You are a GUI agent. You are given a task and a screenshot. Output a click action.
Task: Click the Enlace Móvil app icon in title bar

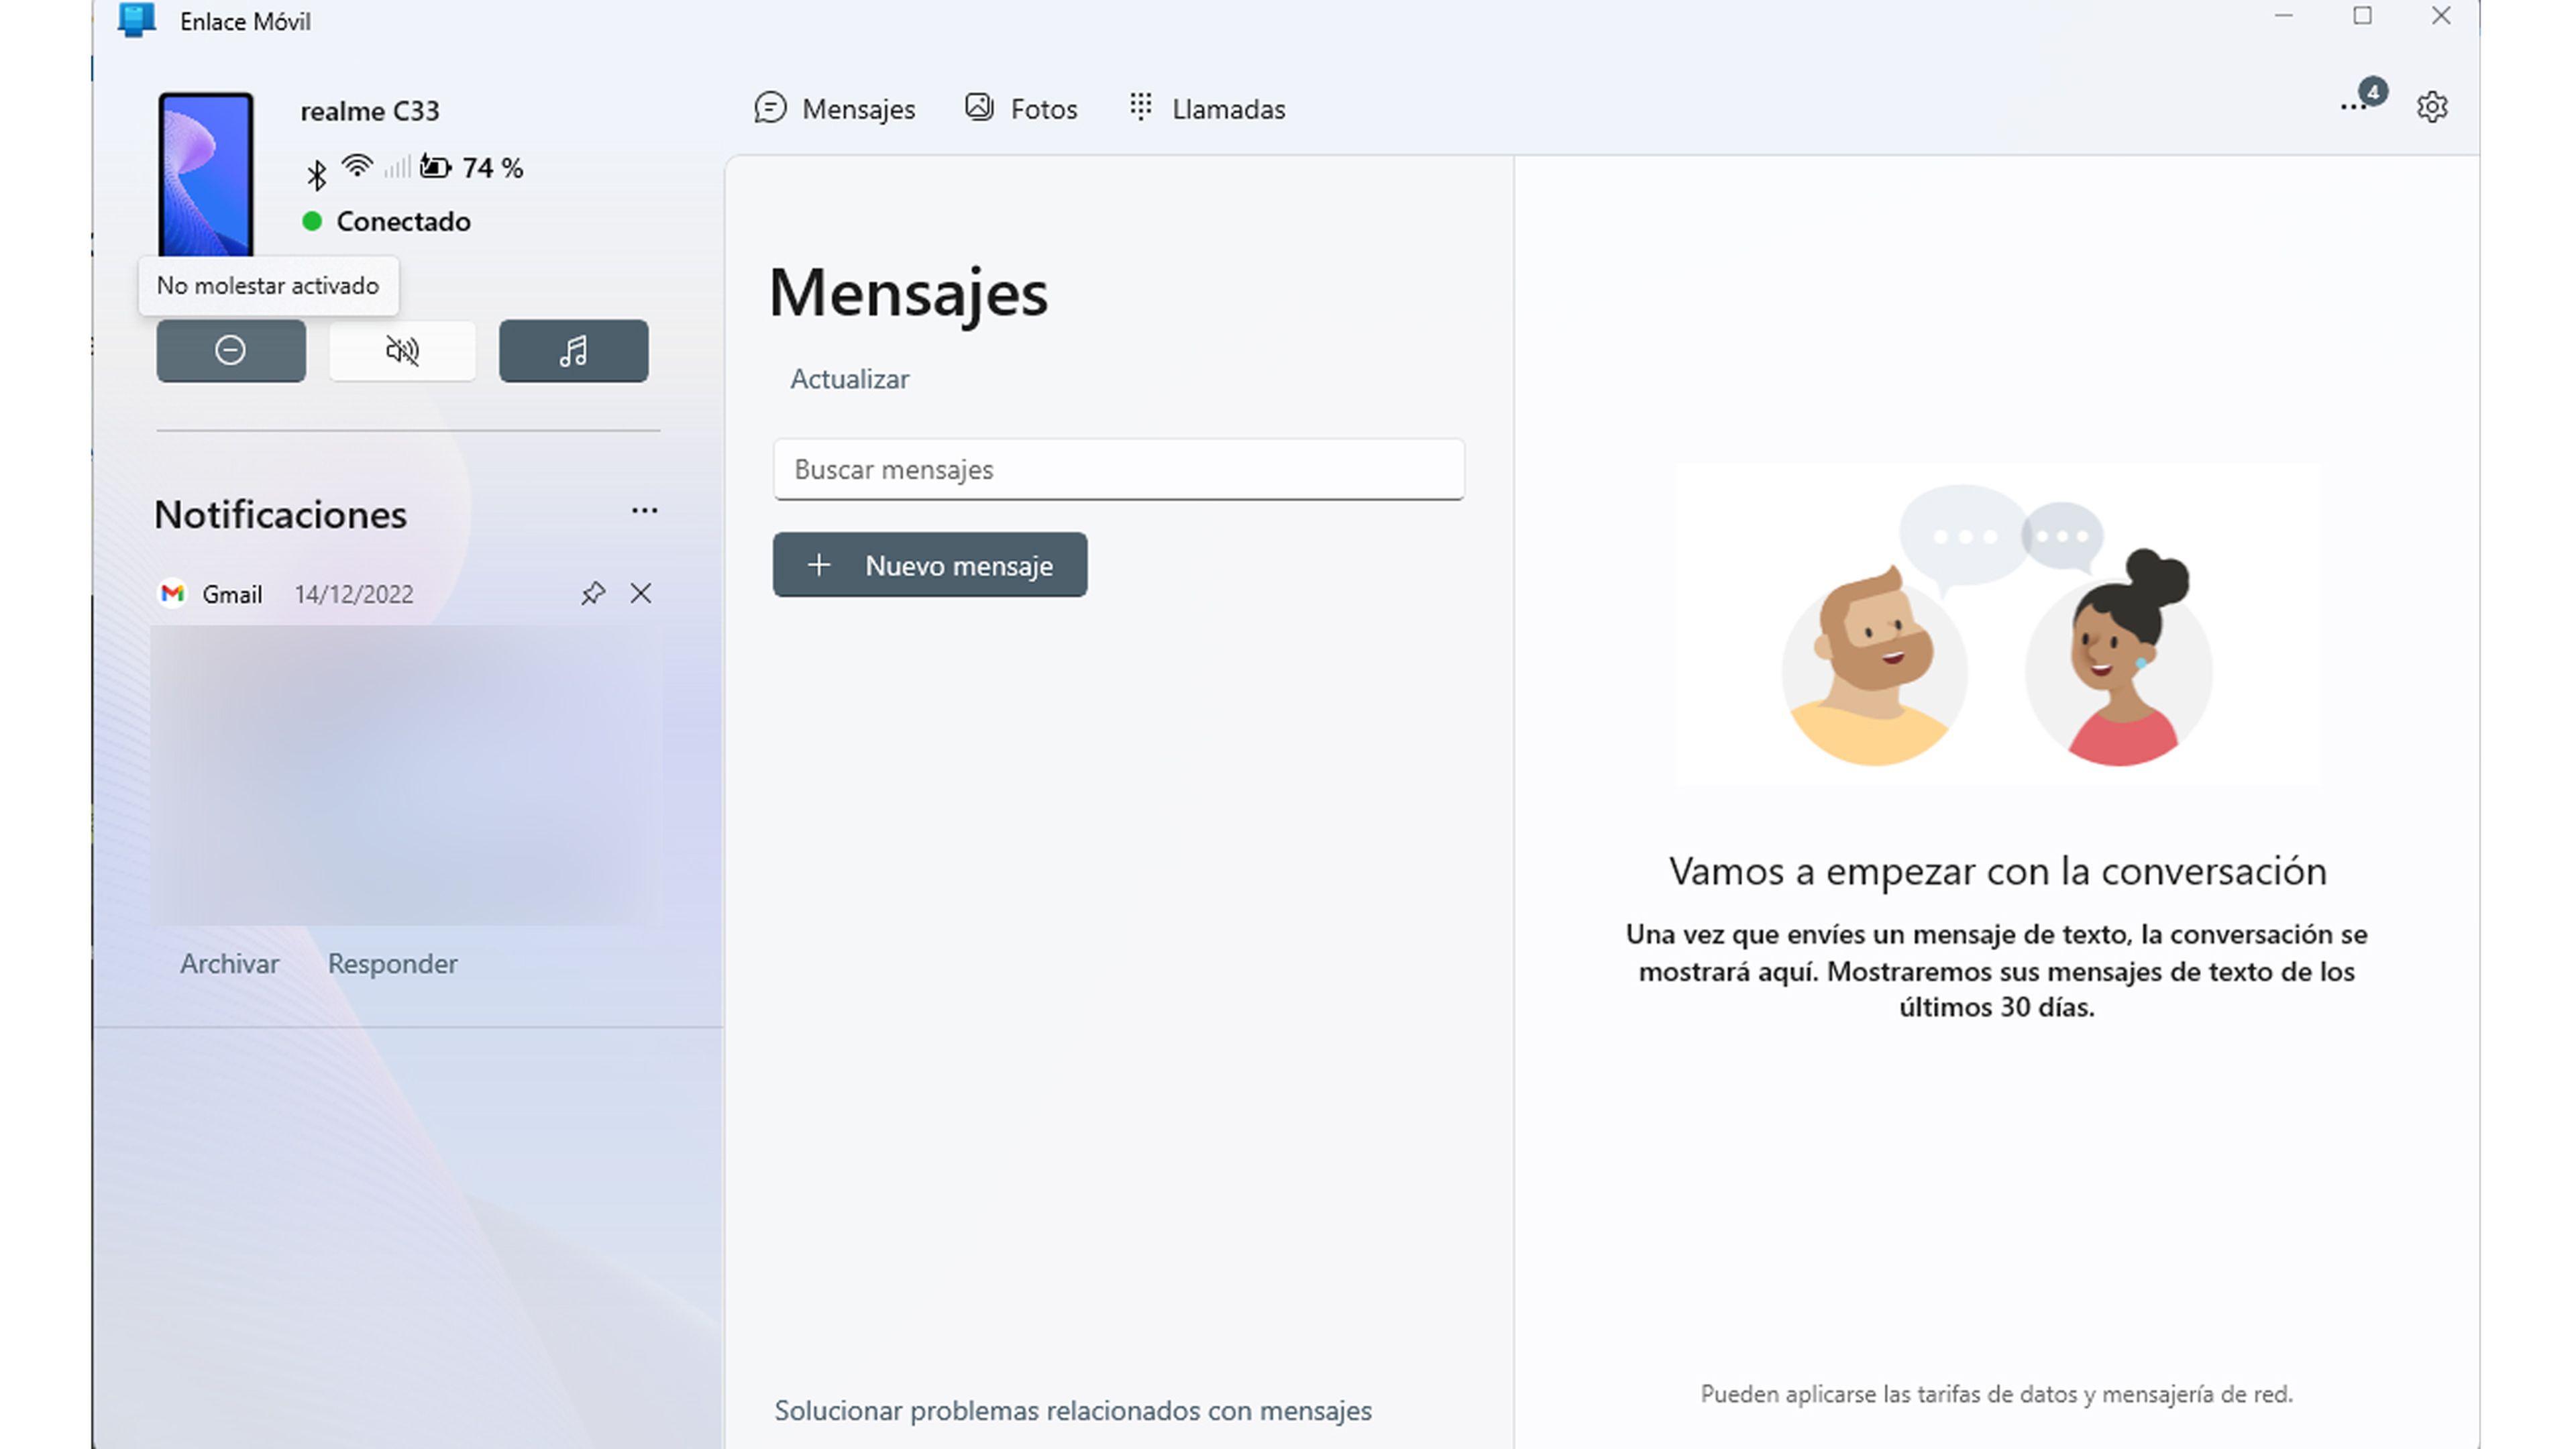[137, 19]
